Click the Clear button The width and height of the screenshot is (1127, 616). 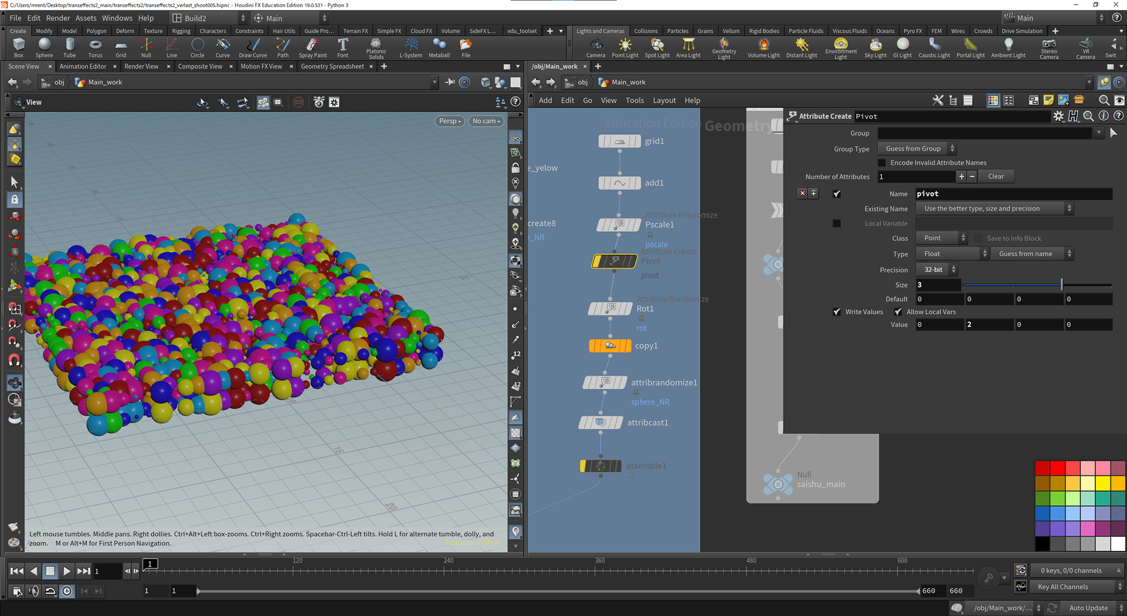(x=996, y=177)
